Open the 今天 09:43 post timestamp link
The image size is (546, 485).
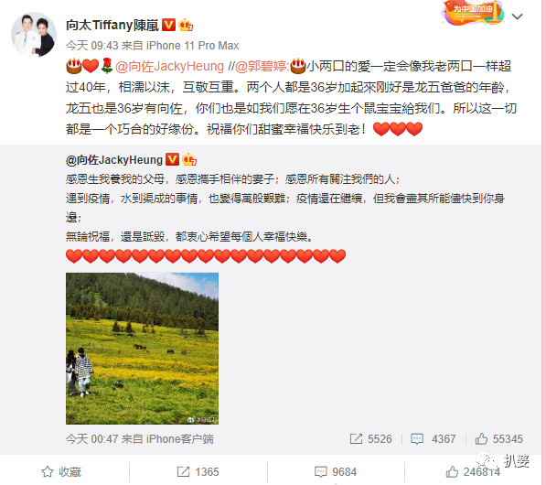pos(92,46)
